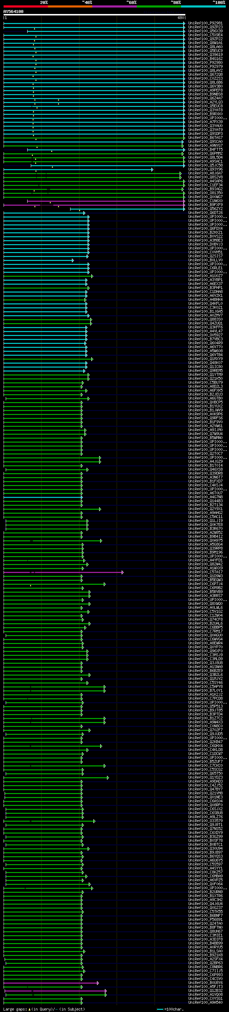Select hit label UniRef100_P92980
This screenshot has width=229, height=1012.
point(205,62)
